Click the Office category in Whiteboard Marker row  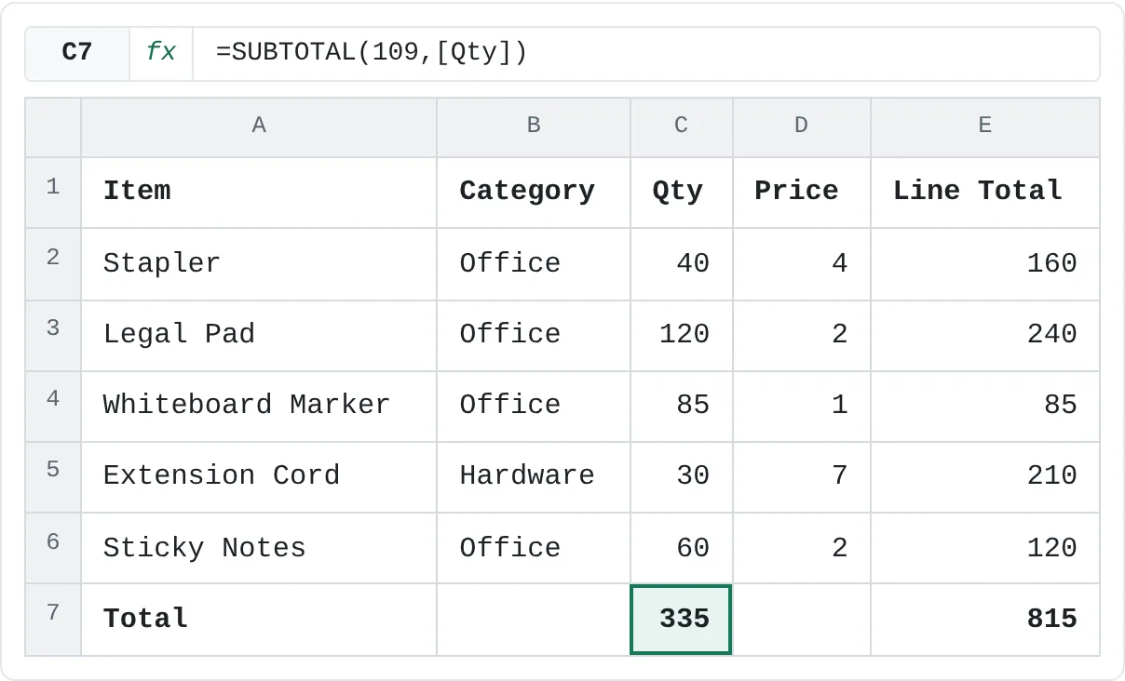(534, 406)
